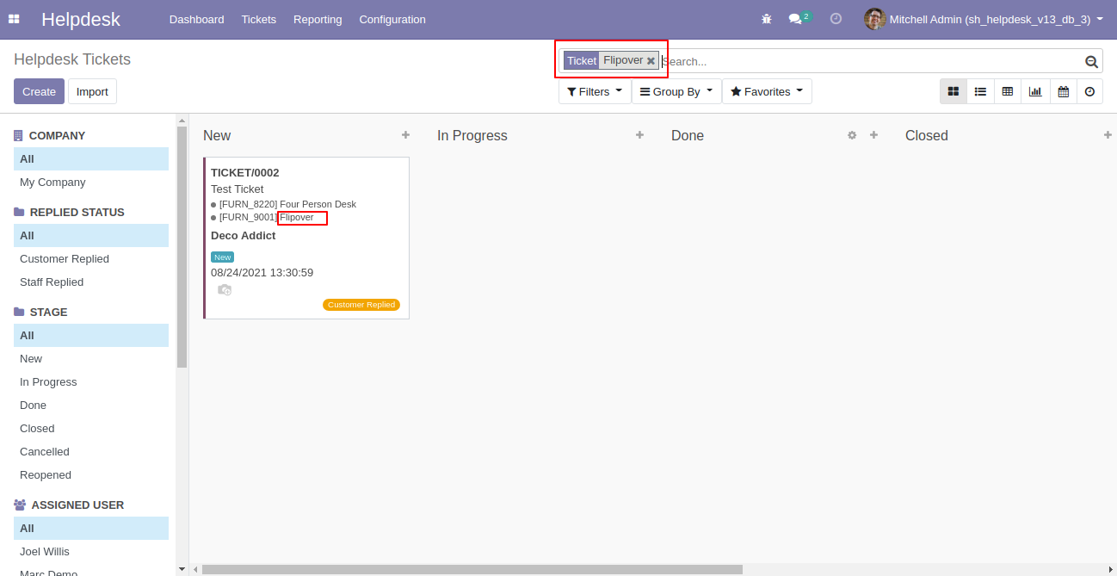Click the search magnifier icon
Image resolution: width=1117 pixels, height=576 pixels.
[x=1091, y=61]
